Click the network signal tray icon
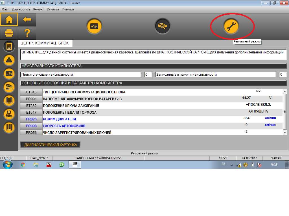 (x=239, y=165)
